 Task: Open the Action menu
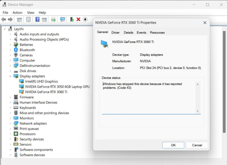(x=17, y=12)
